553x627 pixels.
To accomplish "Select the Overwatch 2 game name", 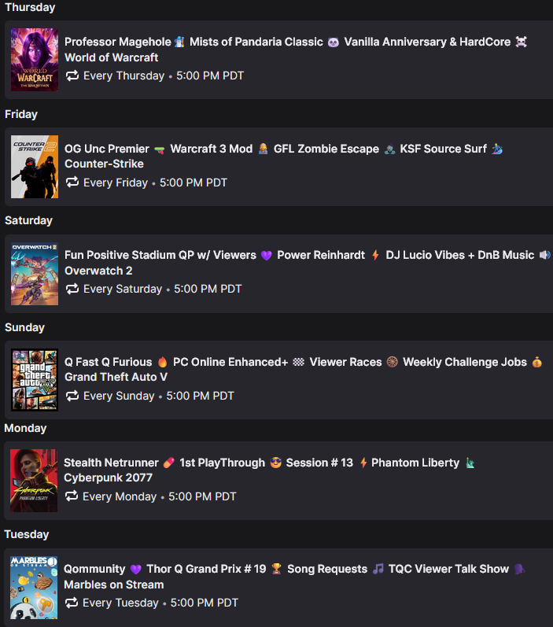I will point(98,271).
